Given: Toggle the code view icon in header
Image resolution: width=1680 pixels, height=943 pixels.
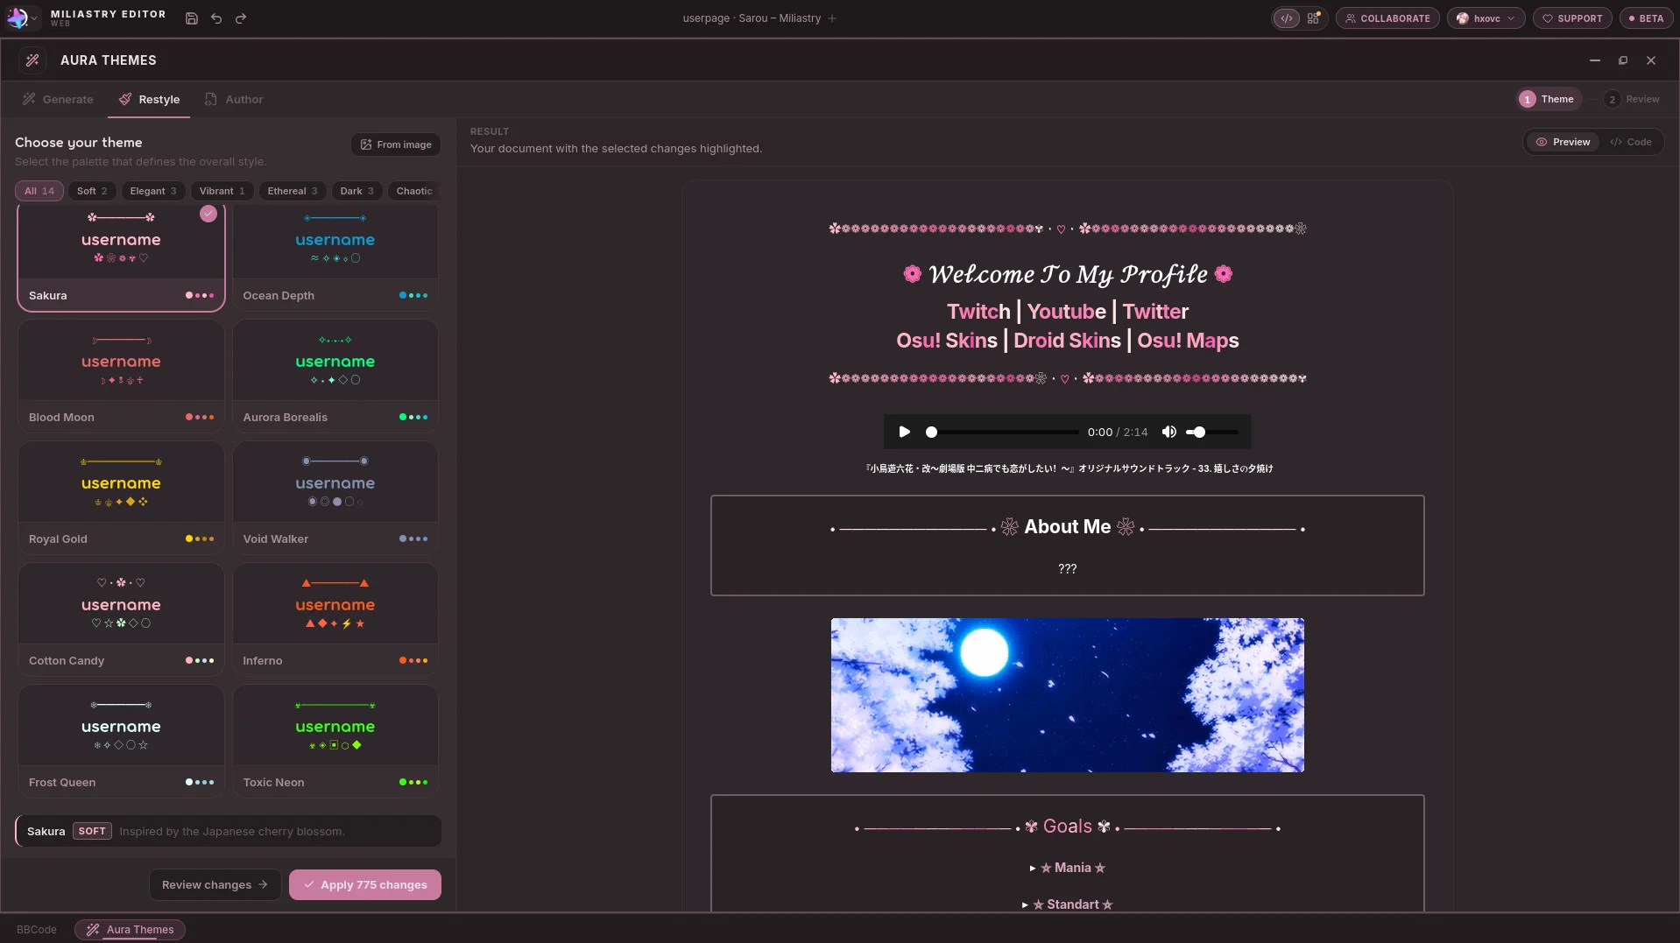Looking at the screenshot, I should [x=1287, y=18].
